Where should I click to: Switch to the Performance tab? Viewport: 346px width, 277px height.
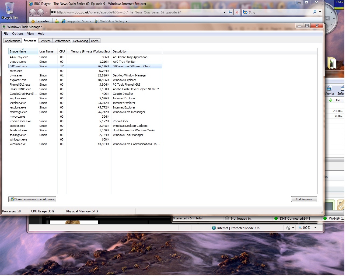[x=62, y=41]
